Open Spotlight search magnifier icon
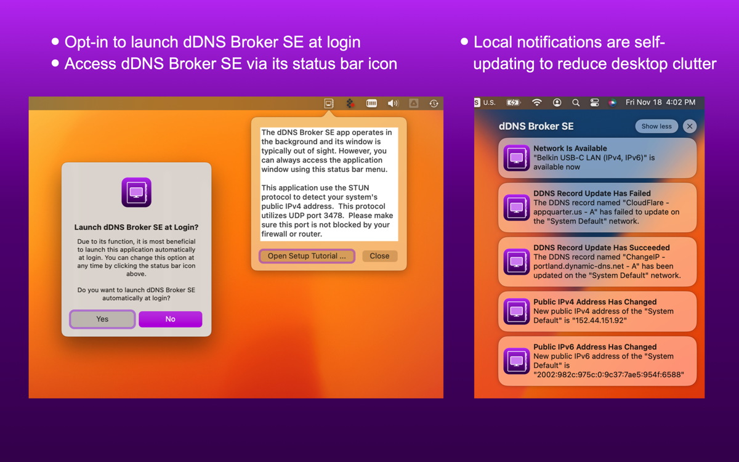 576,103
